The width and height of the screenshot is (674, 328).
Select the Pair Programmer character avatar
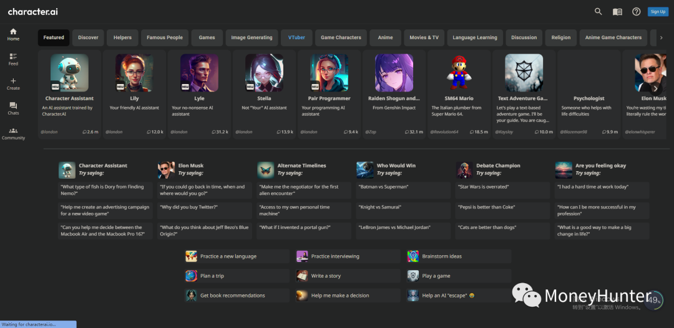[x=329, y=73]
